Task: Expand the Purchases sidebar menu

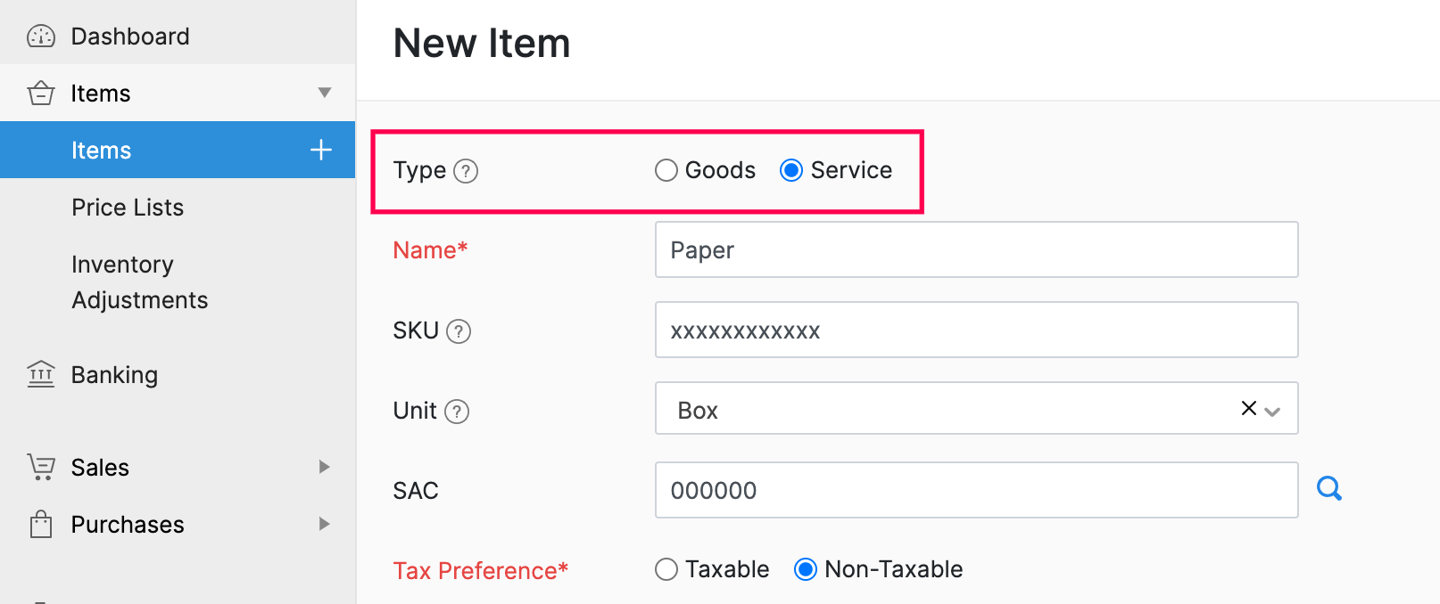Action: coord(325,524)
